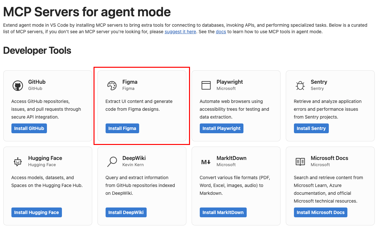Click the Playwright browser window icon
Screen dimensions: 379x229
206,85
